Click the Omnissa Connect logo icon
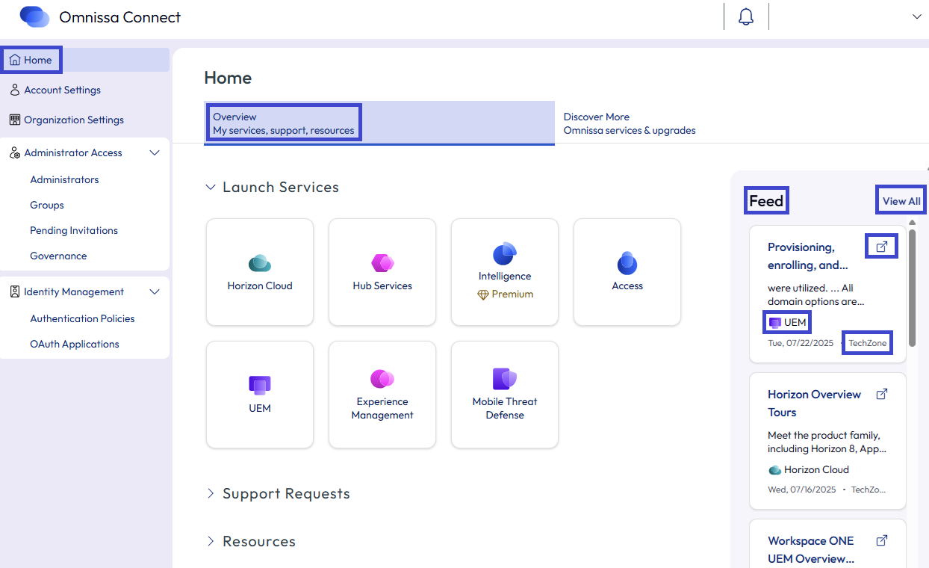 pyautogui.click(x=34, y=16)
